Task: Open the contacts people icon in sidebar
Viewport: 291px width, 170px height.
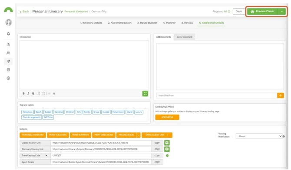Action: (8, 53)
